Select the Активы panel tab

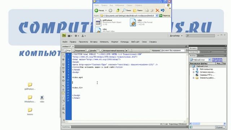(x=201, y=56)
